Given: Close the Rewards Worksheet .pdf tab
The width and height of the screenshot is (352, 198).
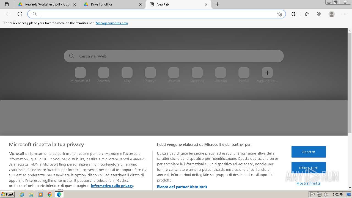Looking at the screenshot, I should pos(75,4).
